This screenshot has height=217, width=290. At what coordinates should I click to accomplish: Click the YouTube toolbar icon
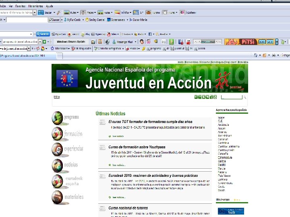tap(188, 42)
